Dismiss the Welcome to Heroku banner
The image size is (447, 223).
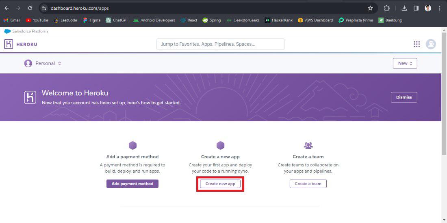click(x=404, y=97)
